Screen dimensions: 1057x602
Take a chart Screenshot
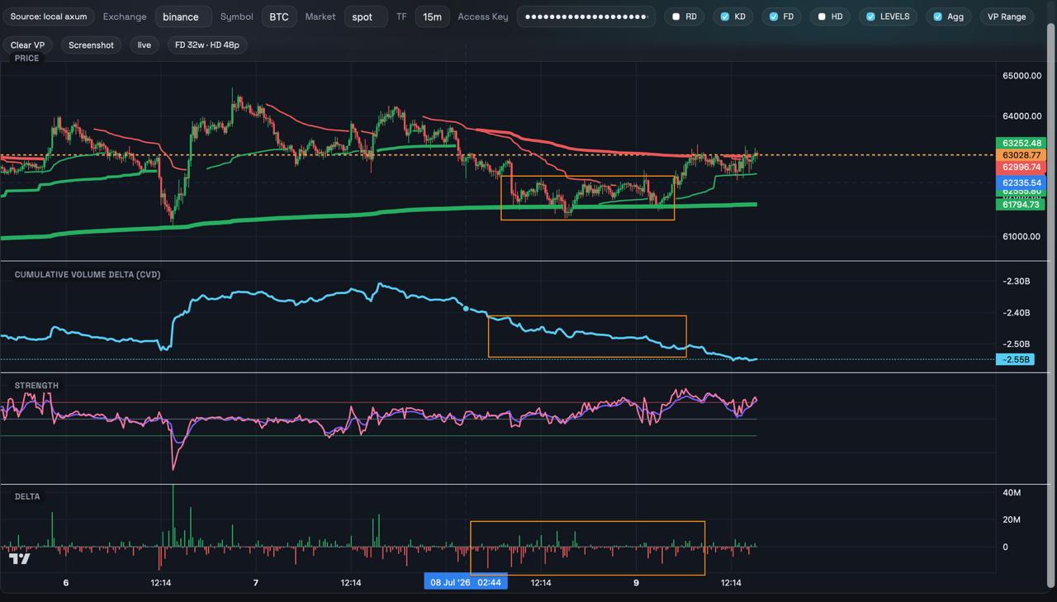91,45
